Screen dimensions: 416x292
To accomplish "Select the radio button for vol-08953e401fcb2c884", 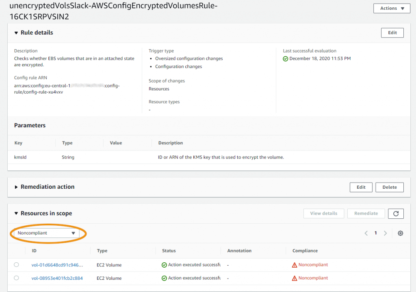I will point(16,278).
